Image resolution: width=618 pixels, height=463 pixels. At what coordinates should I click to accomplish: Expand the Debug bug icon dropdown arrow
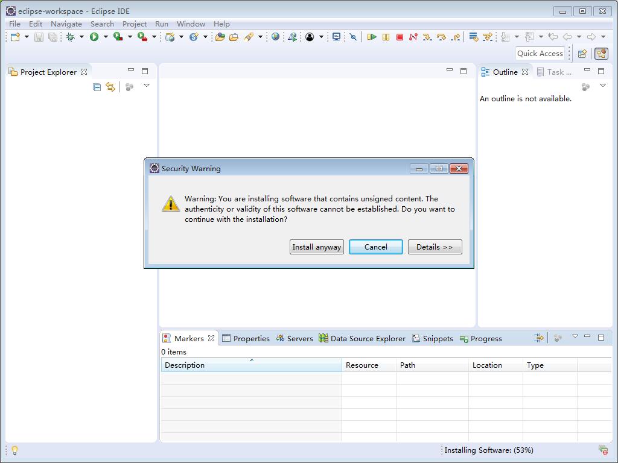coord(81,37)
